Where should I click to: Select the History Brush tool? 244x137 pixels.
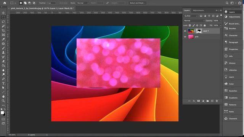[x=3, y=57]
